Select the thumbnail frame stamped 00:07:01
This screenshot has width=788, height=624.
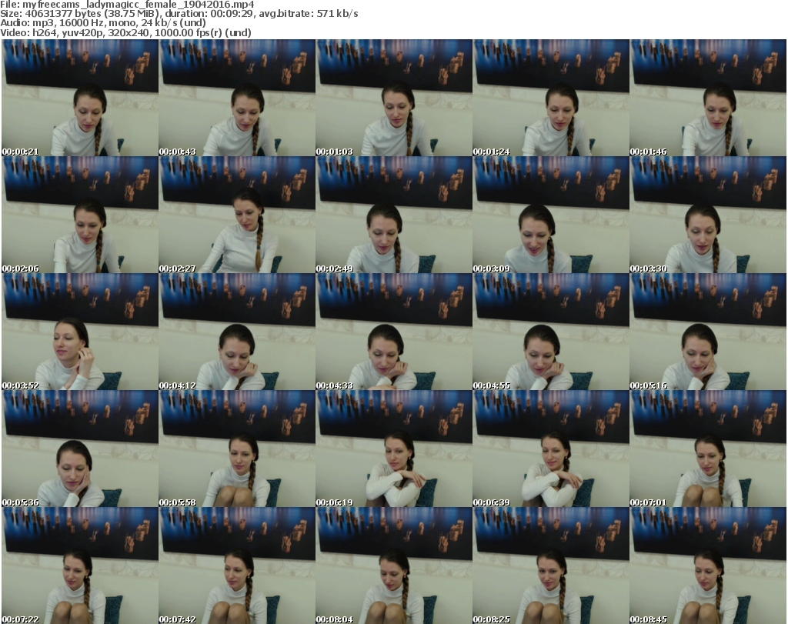(x=708, y=449)
